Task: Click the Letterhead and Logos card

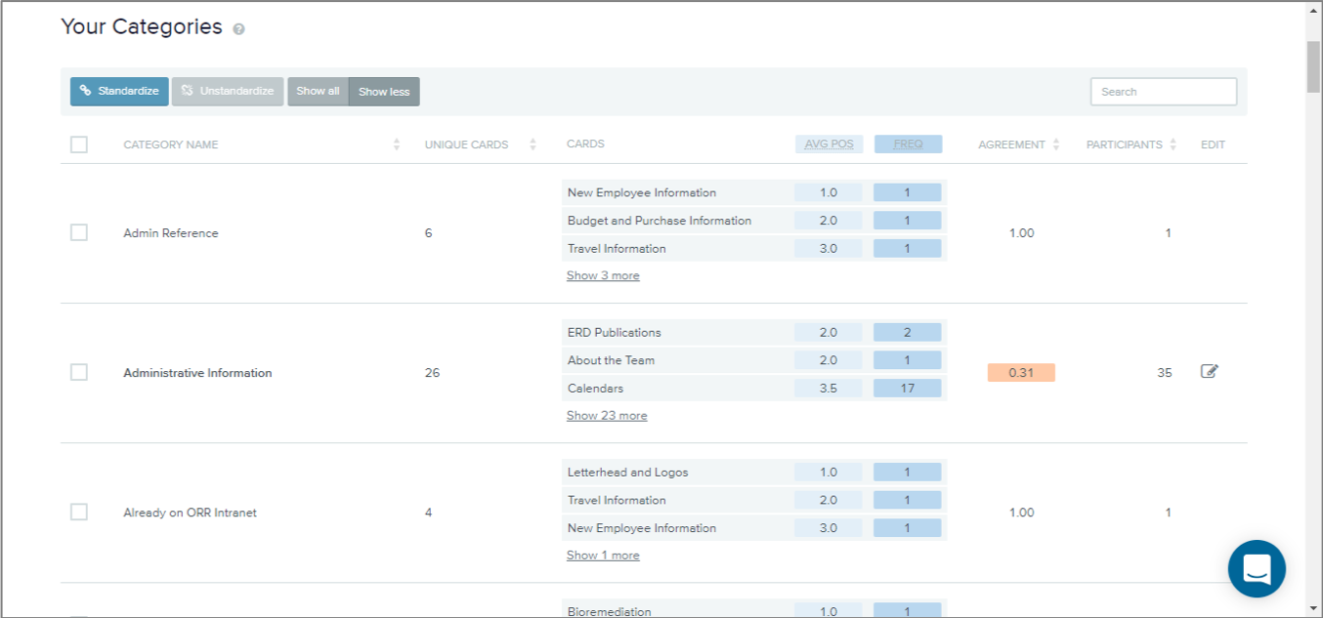Action: coord(627,472)
